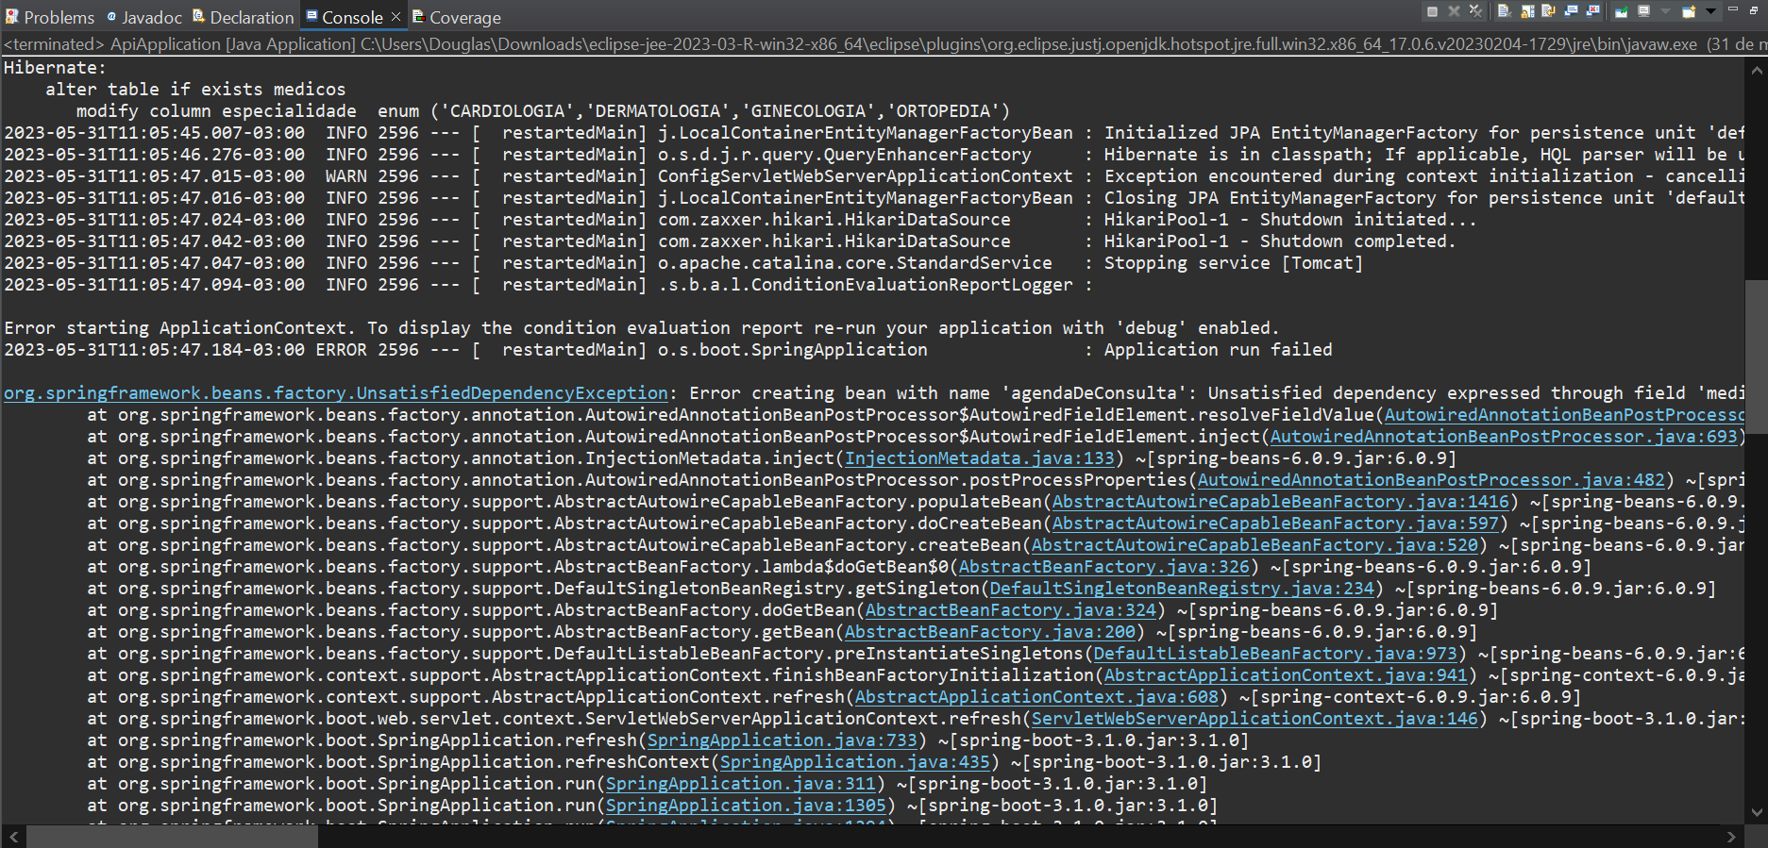1768x848 pixels.
Task: Click the horizontal scrollbar thumb
Action: tap(171, 837)
